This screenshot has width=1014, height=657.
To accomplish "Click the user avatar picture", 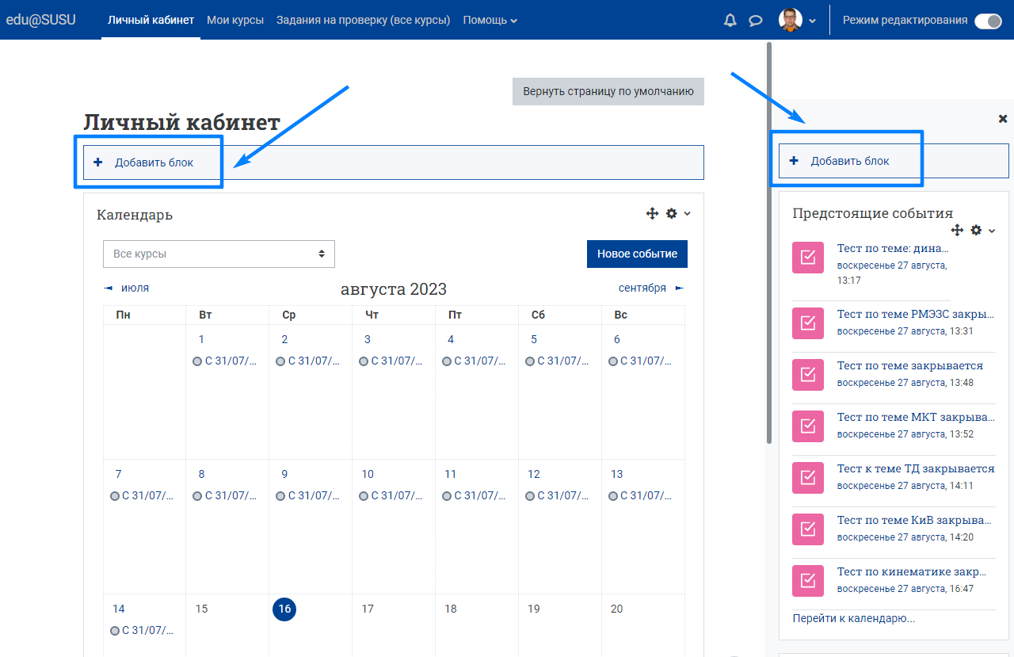I will click(791, 20).
